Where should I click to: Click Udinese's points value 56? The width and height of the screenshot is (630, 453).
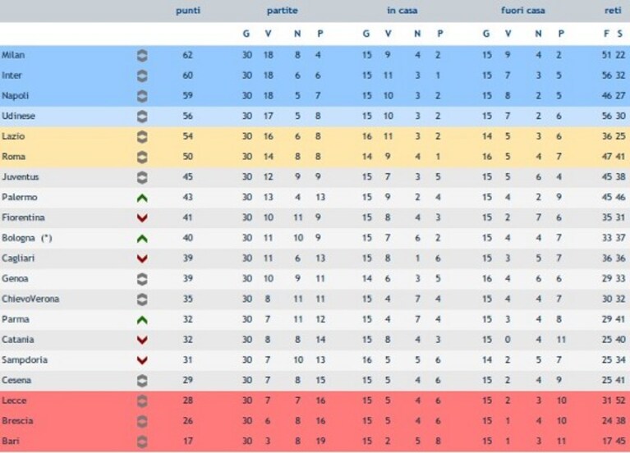(x=187, y=116)
